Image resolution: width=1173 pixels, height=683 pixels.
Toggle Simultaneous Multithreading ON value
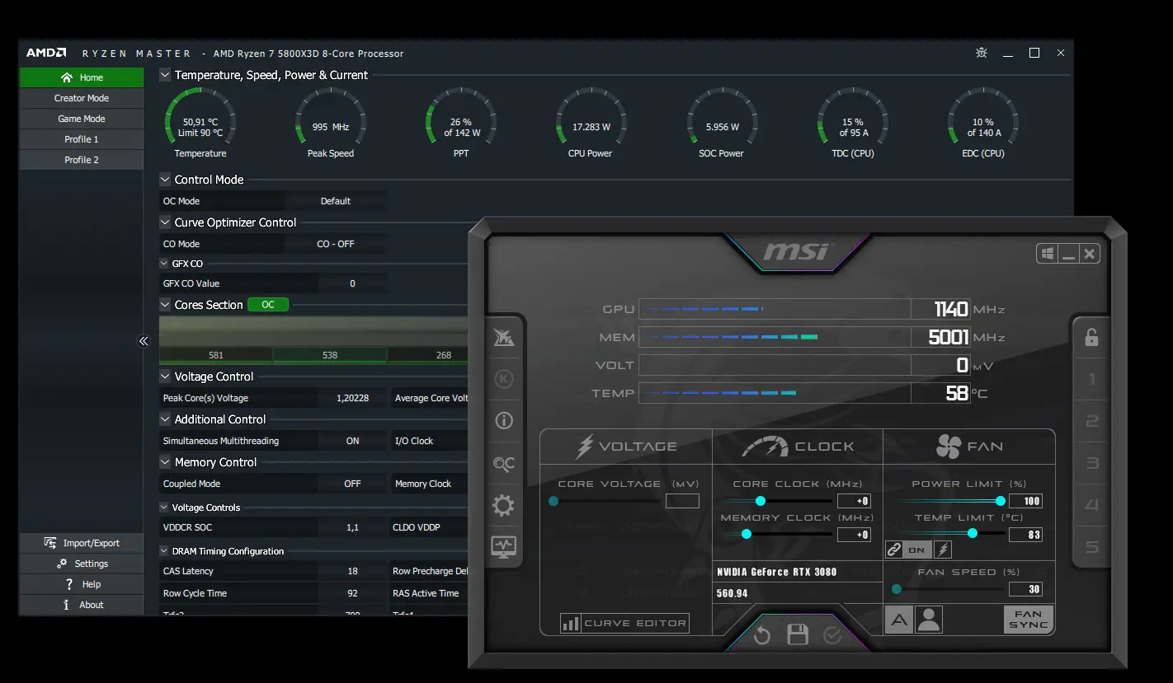pos(352,441)
